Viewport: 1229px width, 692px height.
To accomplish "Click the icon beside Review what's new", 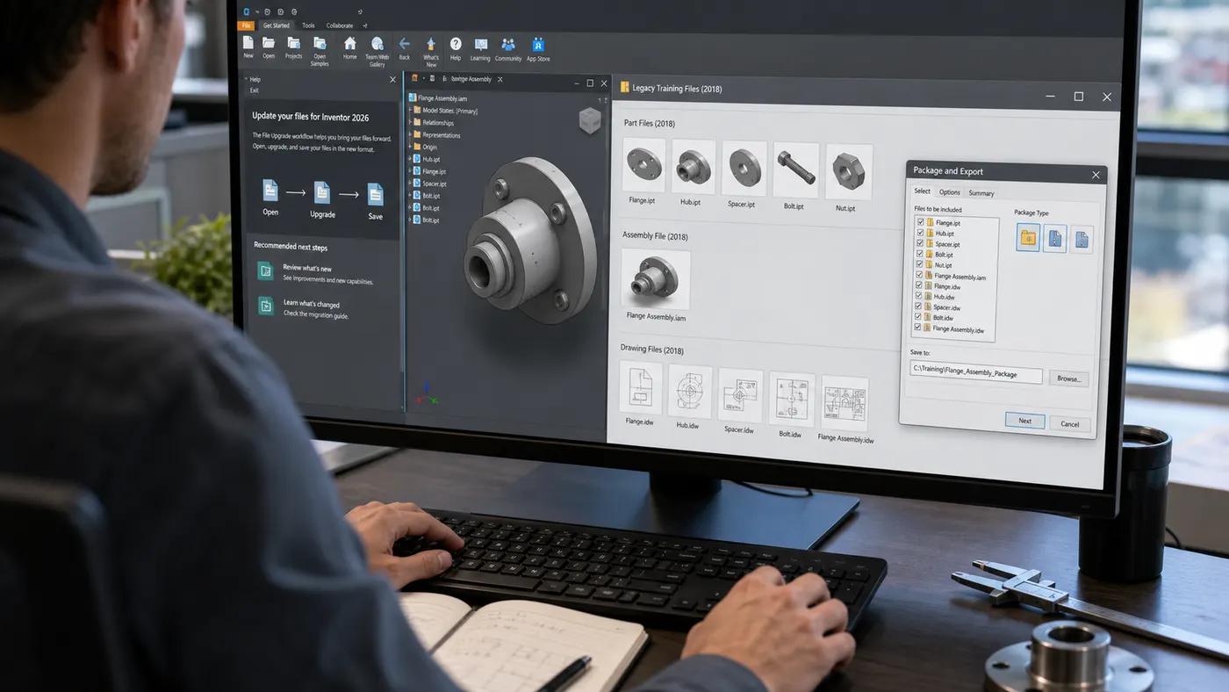I will (265, 271).
